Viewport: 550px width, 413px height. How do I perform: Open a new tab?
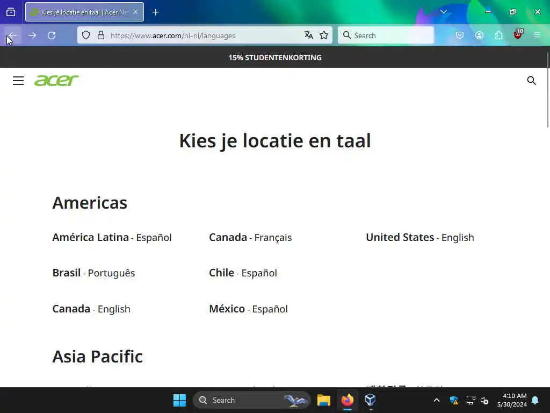155,12
